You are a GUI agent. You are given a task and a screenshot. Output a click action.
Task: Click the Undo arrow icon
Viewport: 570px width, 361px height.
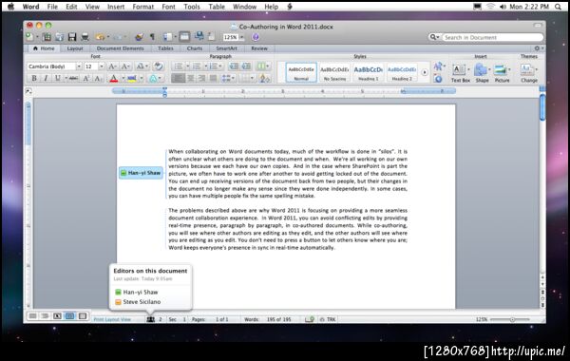point(100,37)
